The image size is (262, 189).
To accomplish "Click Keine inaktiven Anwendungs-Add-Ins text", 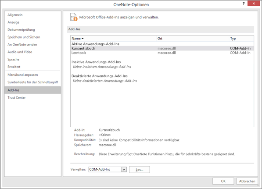I will coord(102,67).
